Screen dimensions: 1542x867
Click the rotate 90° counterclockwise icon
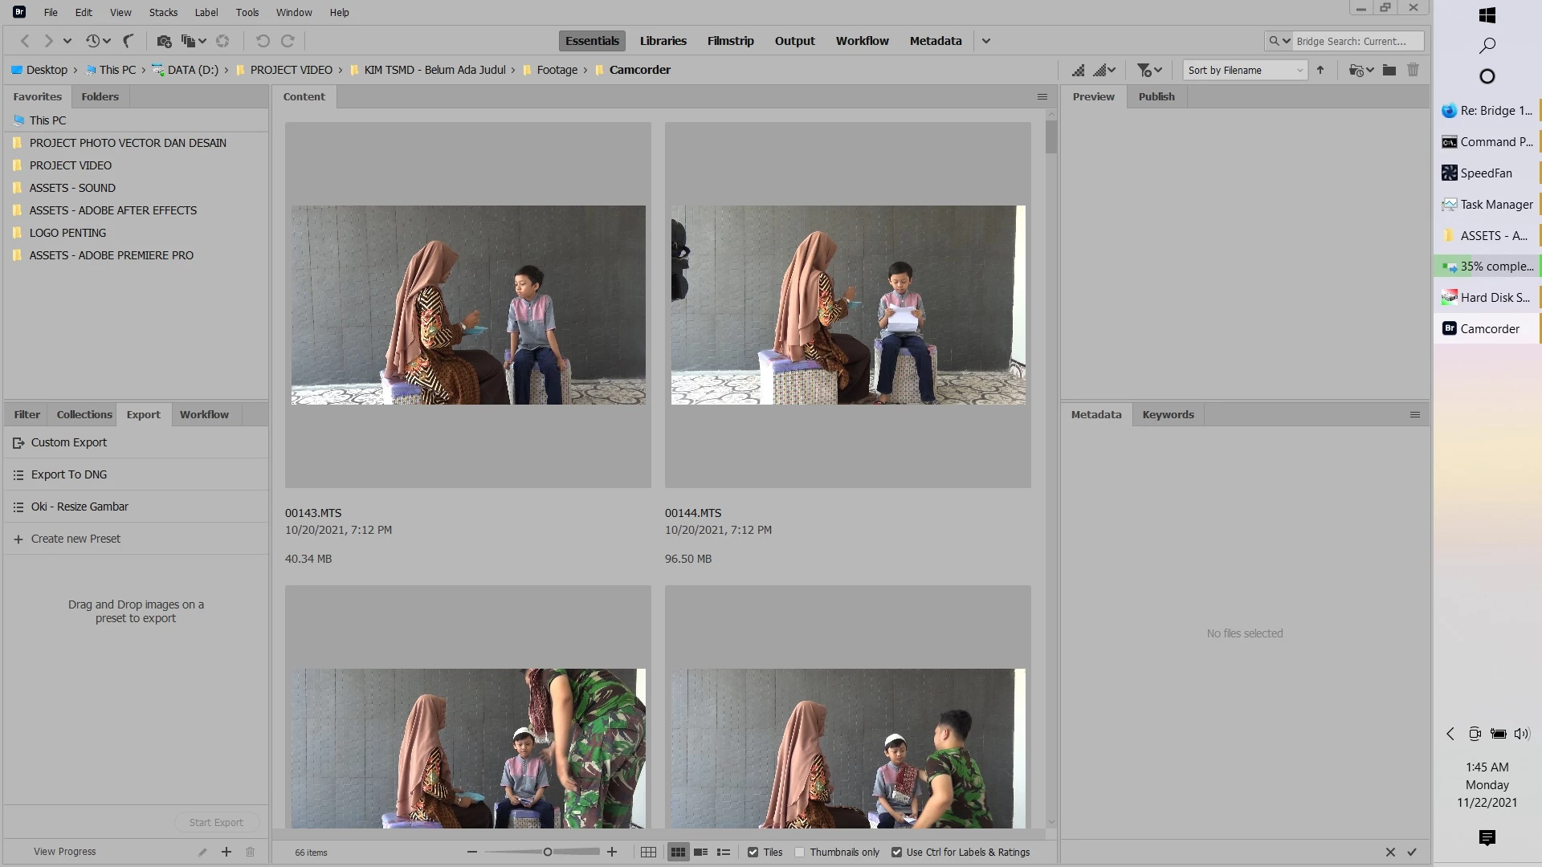coord(263,41)
